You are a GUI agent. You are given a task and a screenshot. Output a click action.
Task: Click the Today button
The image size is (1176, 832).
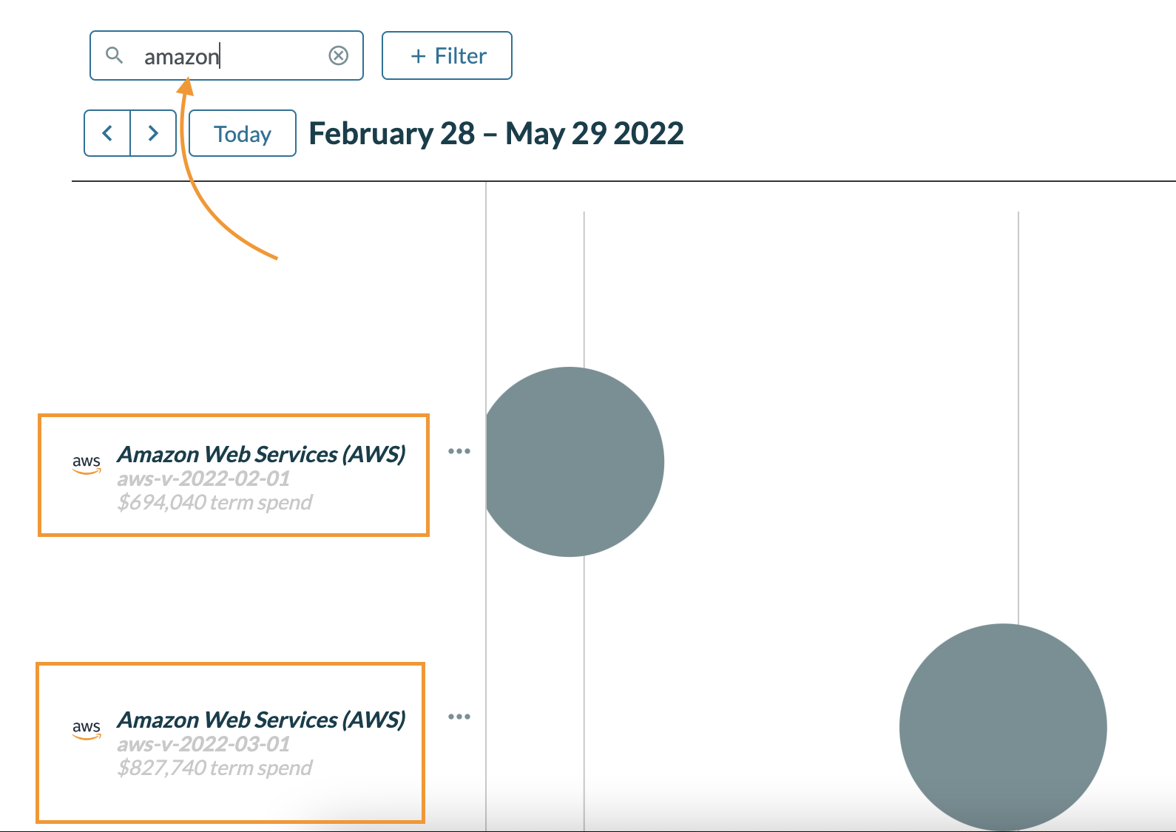(242, 133)
